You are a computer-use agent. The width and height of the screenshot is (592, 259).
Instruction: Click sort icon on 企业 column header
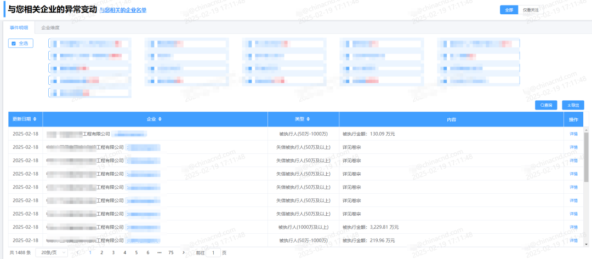coord(160,119)
